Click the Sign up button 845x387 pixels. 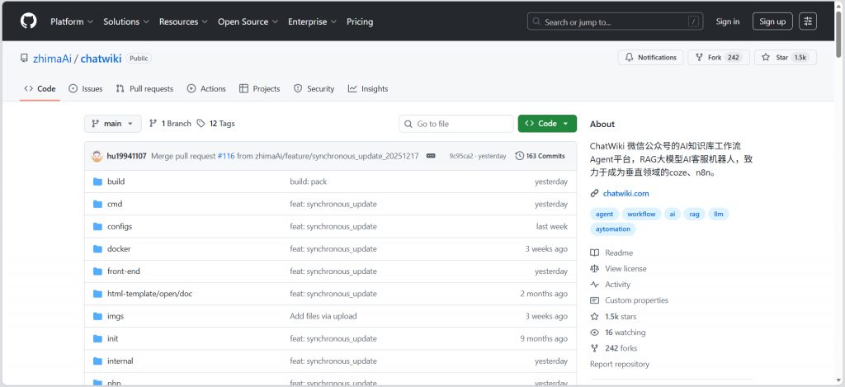772,21
